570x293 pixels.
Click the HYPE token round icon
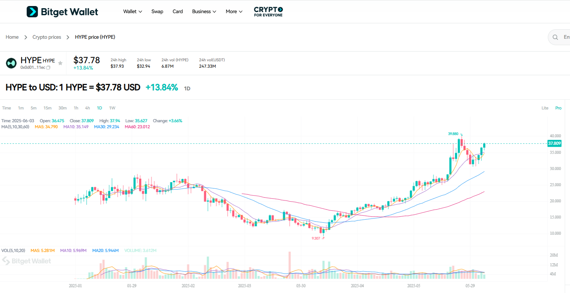pos(11,63)
